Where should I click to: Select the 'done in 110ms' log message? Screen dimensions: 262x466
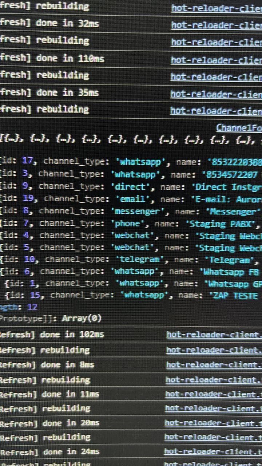(x=70, y=58)
